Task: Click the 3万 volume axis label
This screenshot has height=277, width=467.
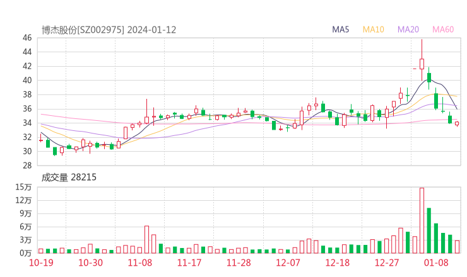Action: tap(26, 240)
